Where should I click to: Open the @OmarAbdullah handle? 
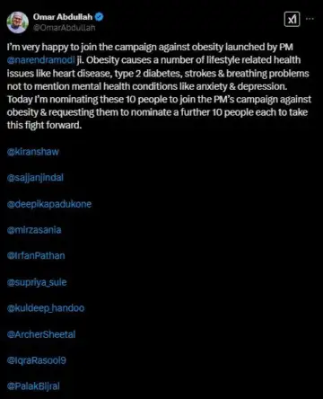[x=64, y=28]
